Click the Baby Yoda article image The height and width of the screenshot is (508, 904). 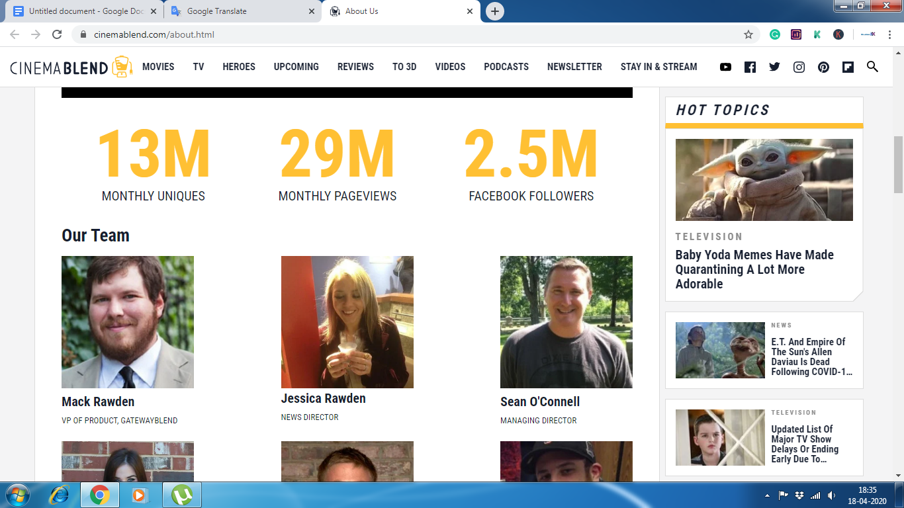click(764, 180)
